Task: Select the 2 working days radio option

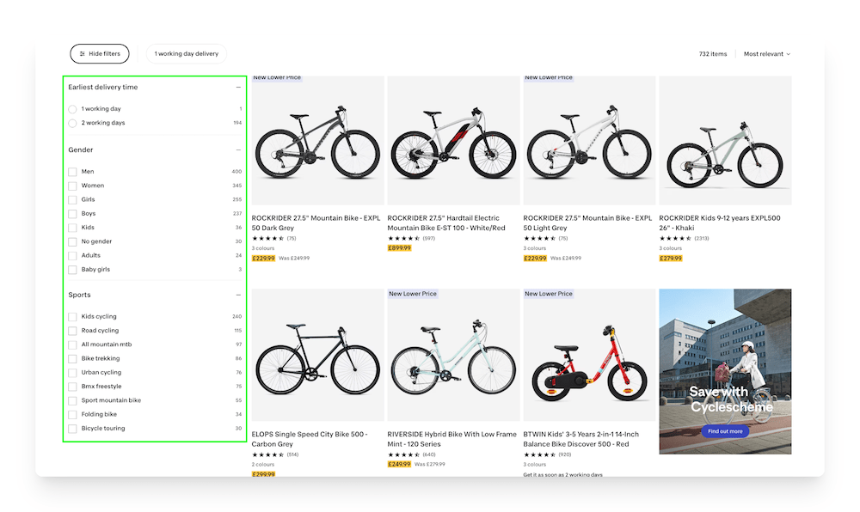Action: 72,124
